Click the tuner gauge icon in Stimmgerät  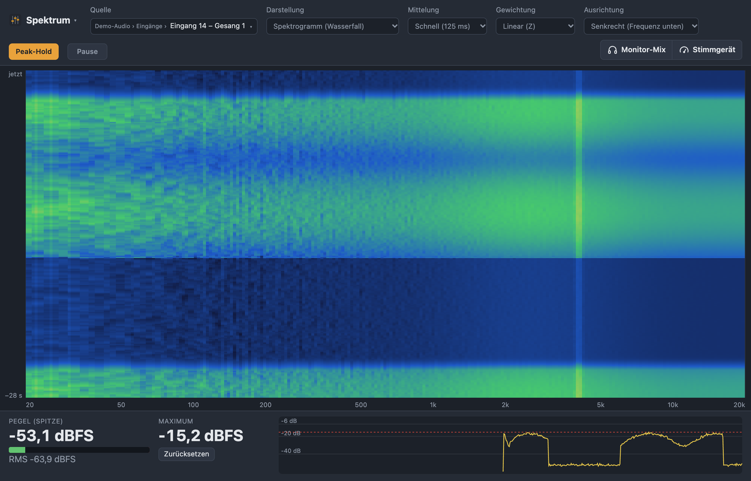tap(684, 50)
